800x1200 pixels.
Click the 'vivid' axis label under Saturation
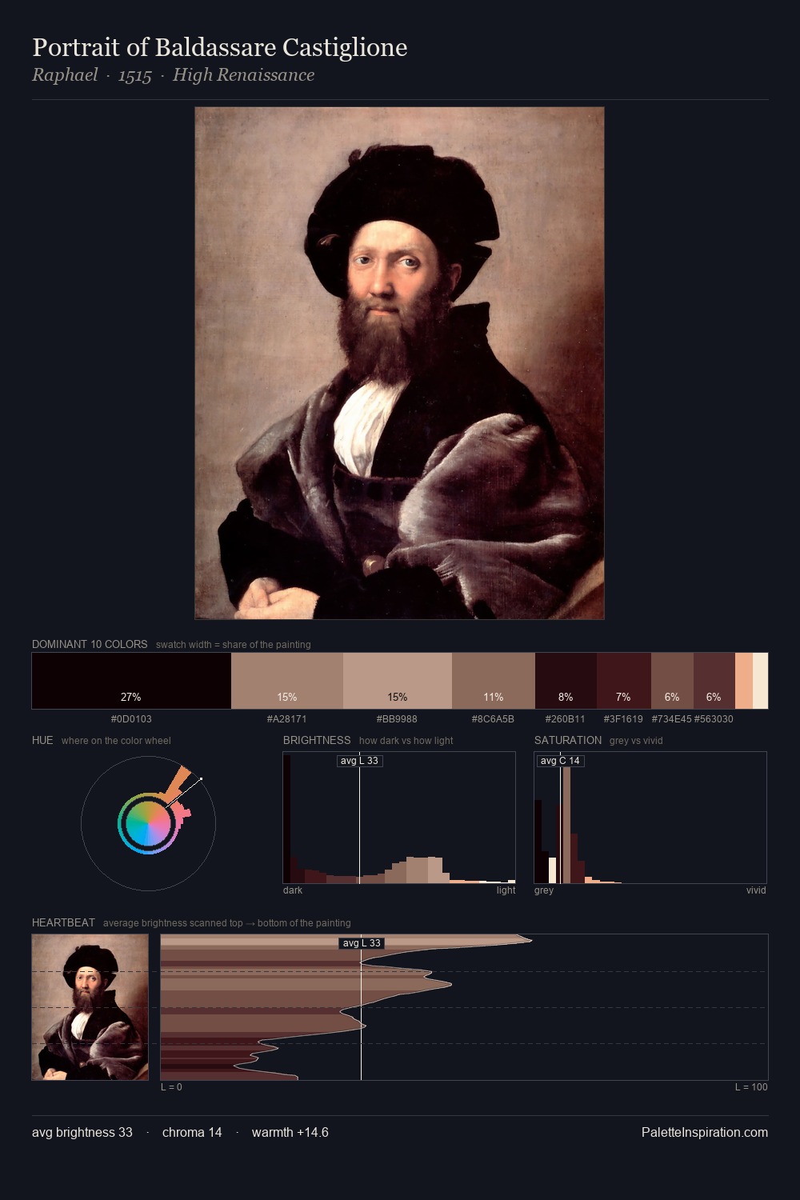(x=756, y=890)
